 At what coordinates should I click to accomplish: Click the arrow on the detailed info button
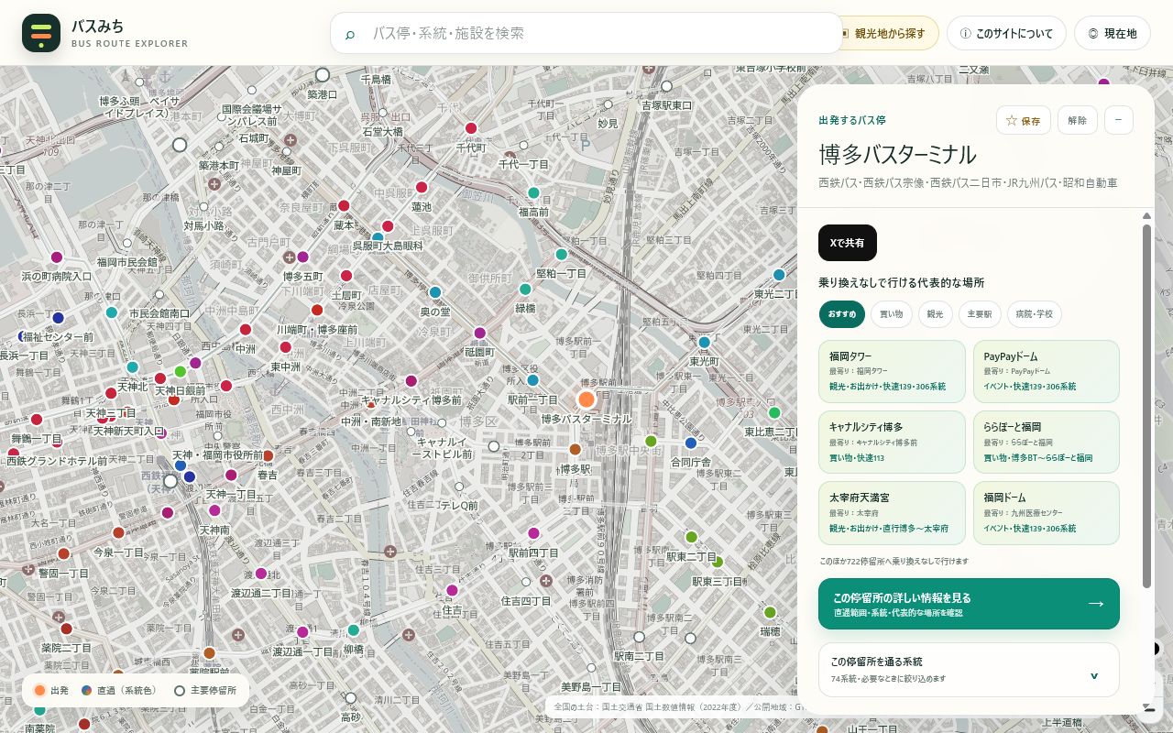[1096, 604]
